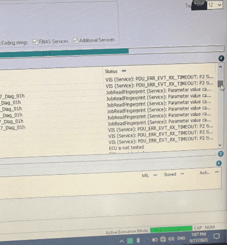This screenshot has width=227, height=245.
Task: Open the network globe icon in the system tray
Action: pos(163,239)
